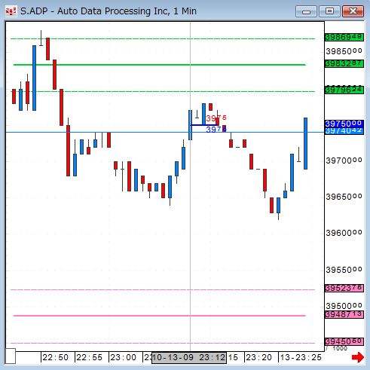Click the title text S.ADP - Auto Data Processing Inc

pos(94,11)
